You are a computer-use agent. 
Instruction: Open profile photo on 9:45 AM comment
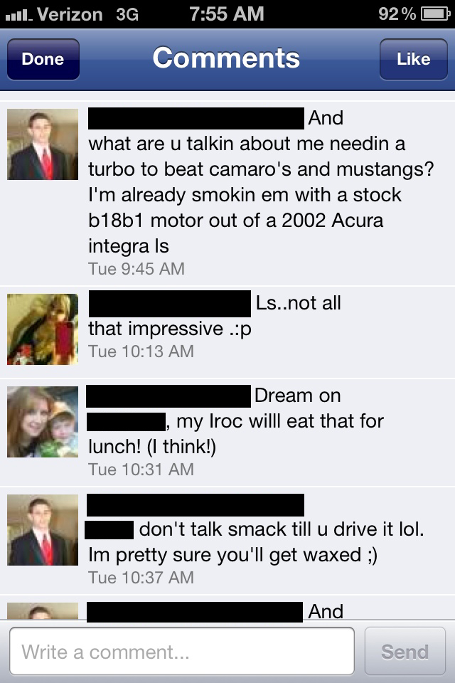[43, 144]
